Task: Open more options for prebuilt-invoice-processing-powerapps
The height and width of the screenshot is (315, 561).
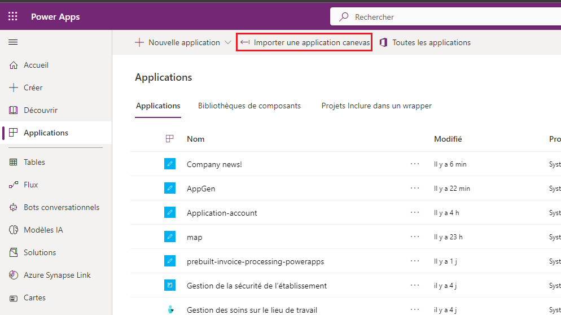Action: click(x=415, y=261)
